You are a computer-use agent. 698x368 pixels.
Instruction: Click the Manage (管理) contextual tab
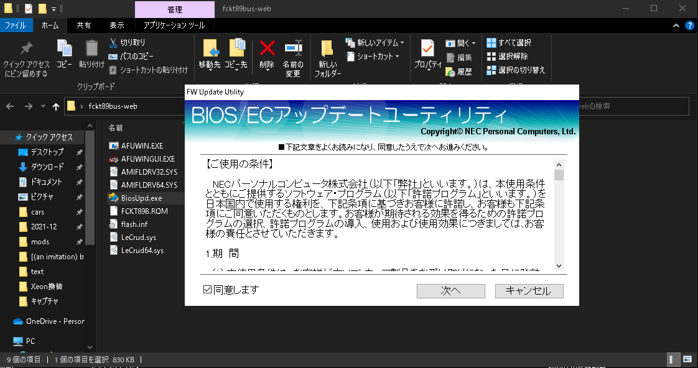pos(174,9)
